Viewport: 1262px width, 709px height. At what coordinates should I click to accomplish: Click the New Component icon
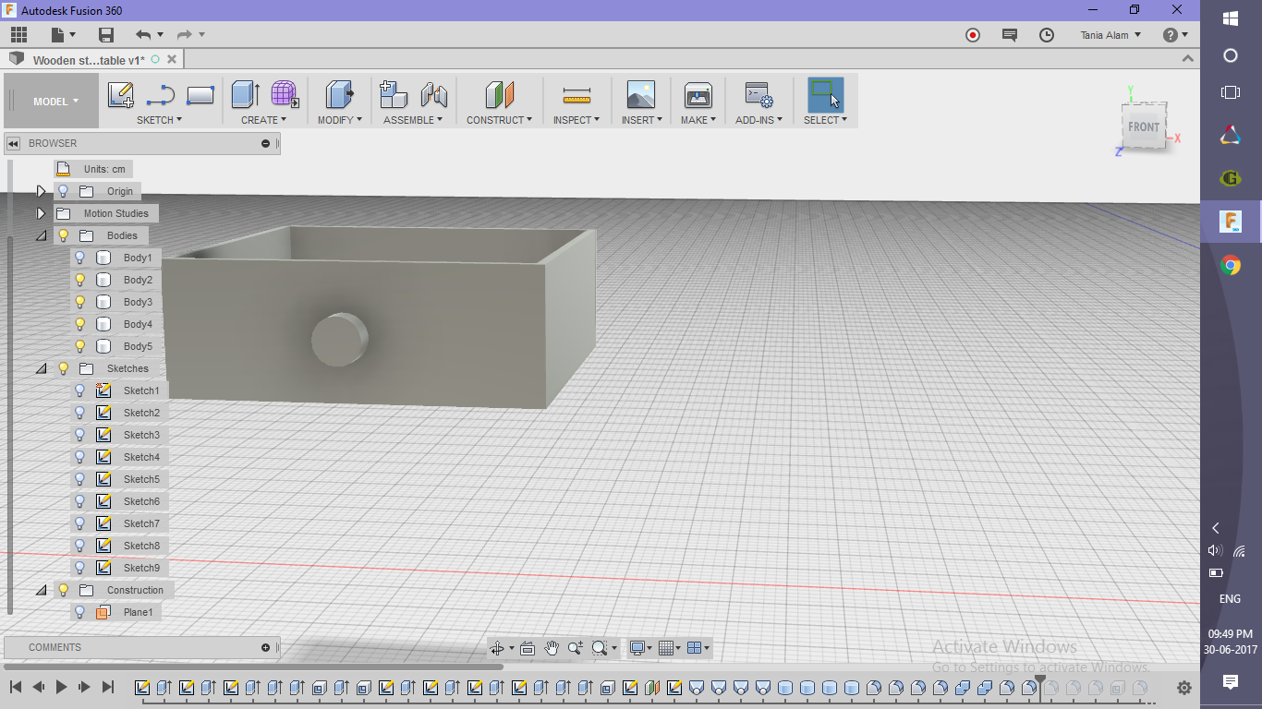pos(394,94)
